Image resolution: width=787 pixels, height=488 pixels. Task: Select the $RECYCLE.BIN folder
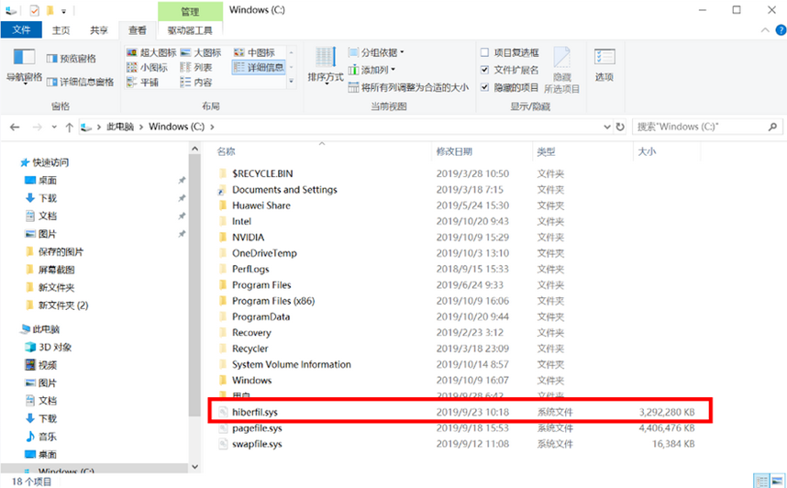[262, 173]
